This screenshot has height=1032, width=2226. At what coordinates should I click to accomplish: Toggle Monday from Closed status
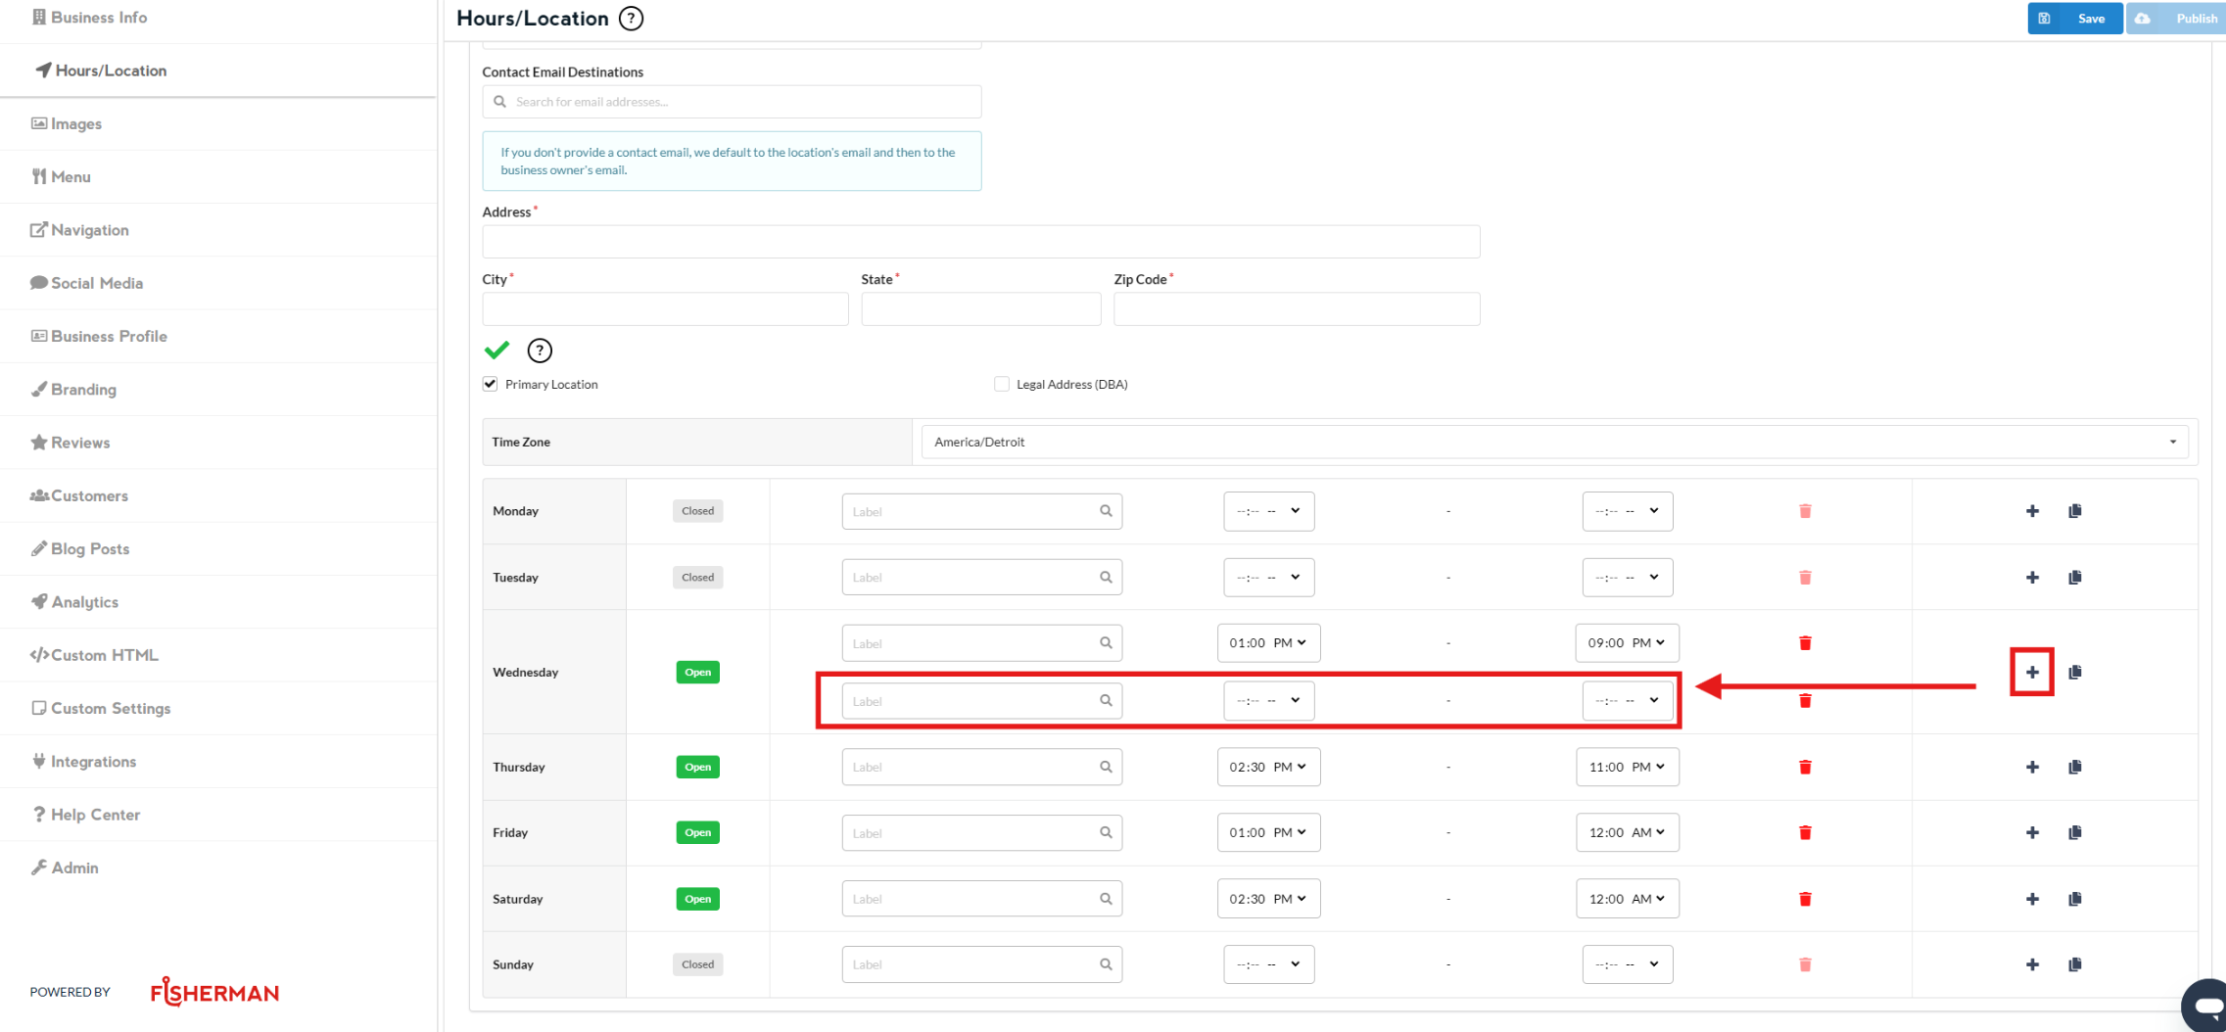click(x=697, y=511)
